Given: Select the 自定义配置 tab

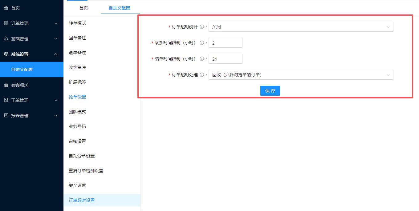Looking at the screenshot, I should click(x=119, y=8).
